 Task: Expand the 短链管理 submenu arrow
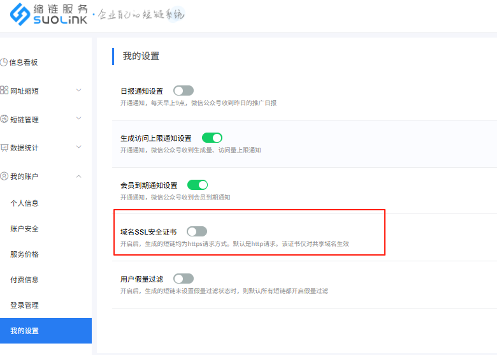[x=78, y=119]
